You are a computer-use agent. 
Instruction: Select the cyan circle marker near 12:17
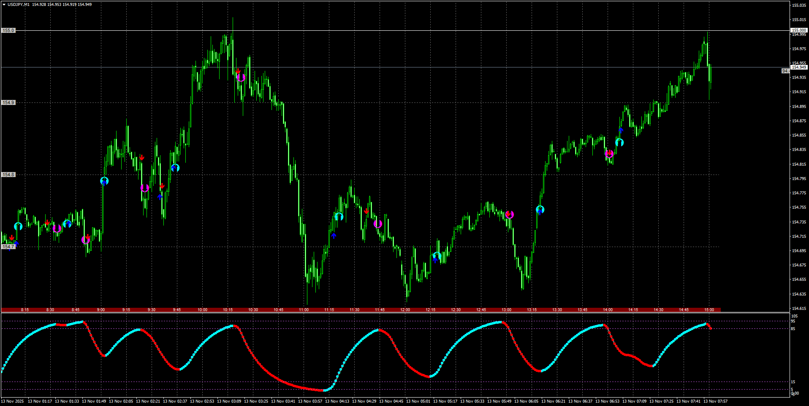click(437, 256)
